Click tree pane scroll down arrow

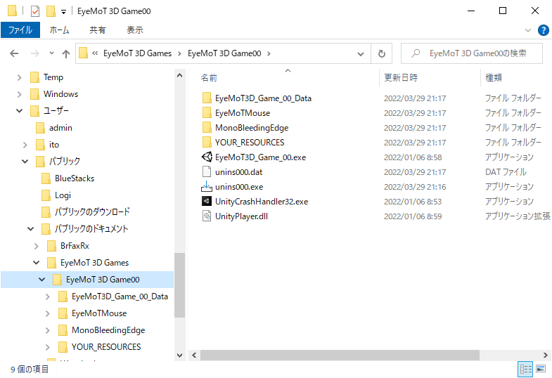tap(179, 355)
